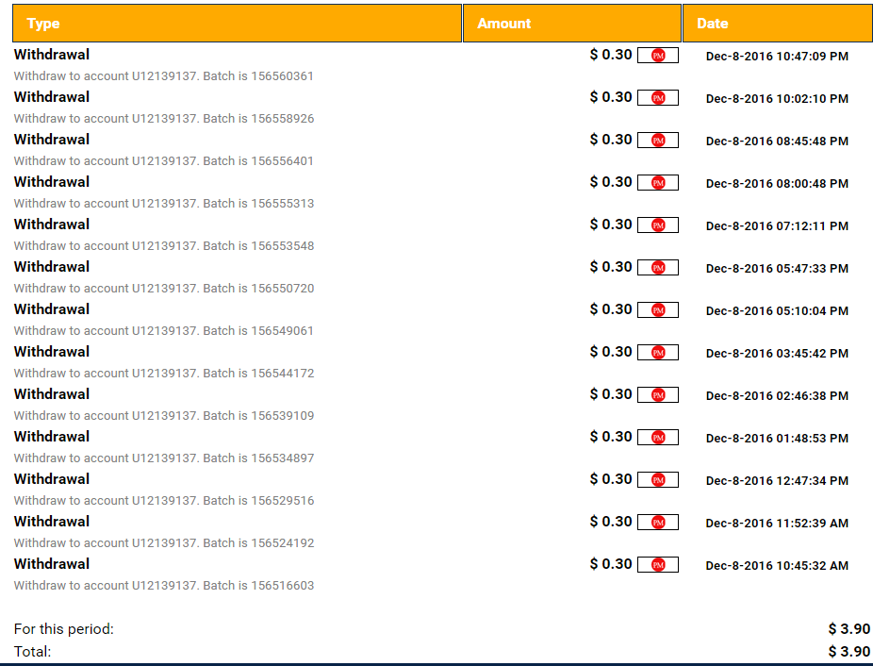Select description with batch 156534897

tap(164, 458)
